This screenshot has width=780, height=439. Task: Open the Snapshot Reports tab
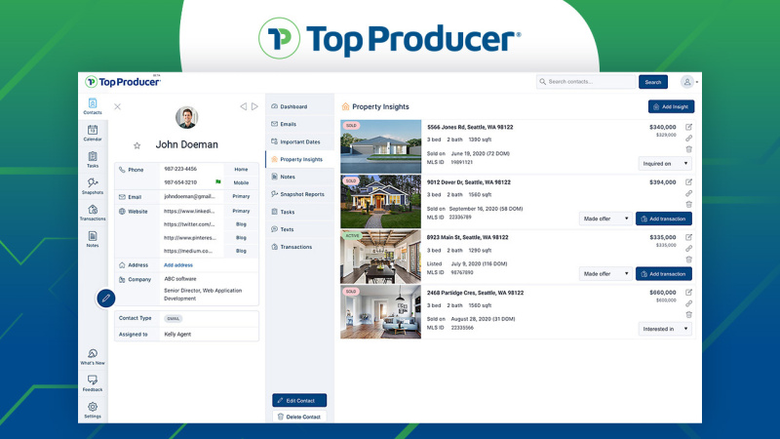tap(299, 194)
